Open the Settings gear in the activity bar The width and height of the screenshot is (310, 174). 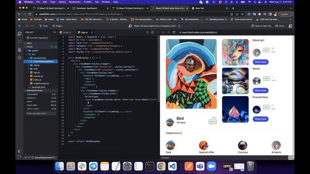tap(19, 58)
